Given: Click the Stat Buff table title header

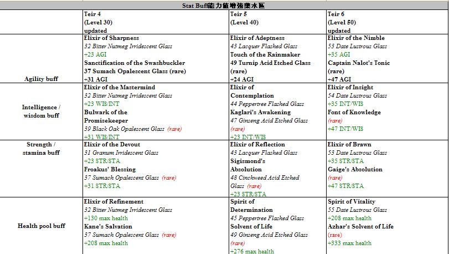Looking at the screenshot, I should tap(224, 6).
